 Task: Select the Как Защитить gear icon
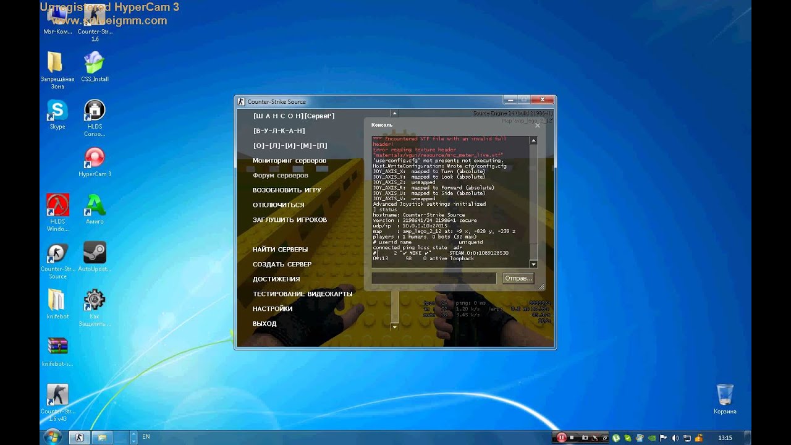pos(95,307)
